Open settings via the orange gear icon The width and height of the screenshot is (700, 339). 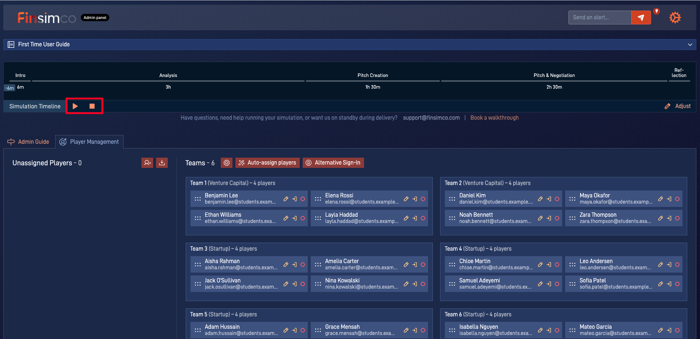point(675,18)
